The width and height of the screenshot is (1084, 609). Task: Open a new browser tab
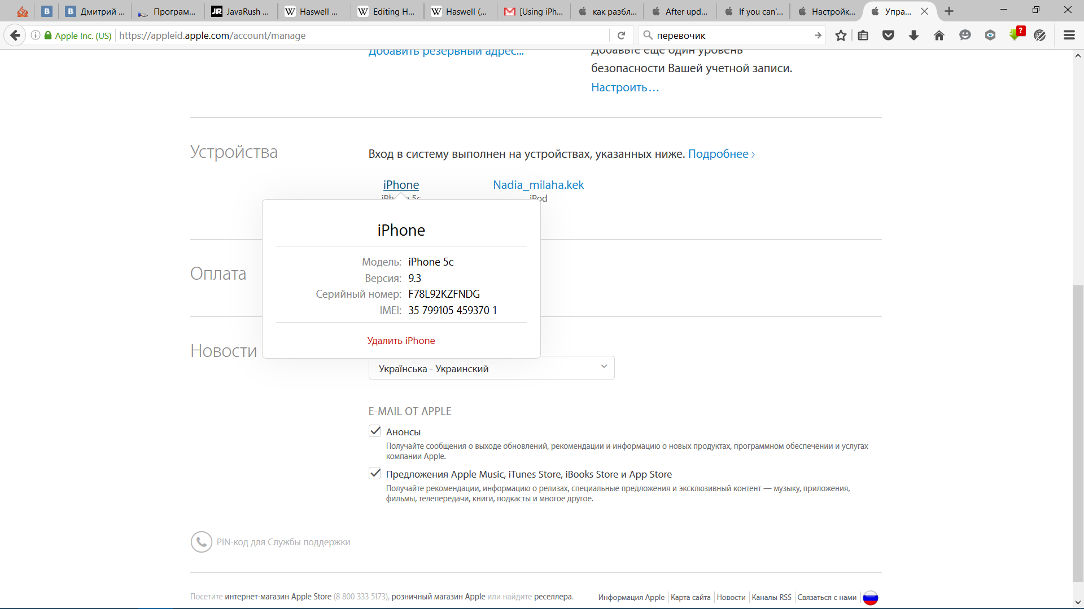949,11
